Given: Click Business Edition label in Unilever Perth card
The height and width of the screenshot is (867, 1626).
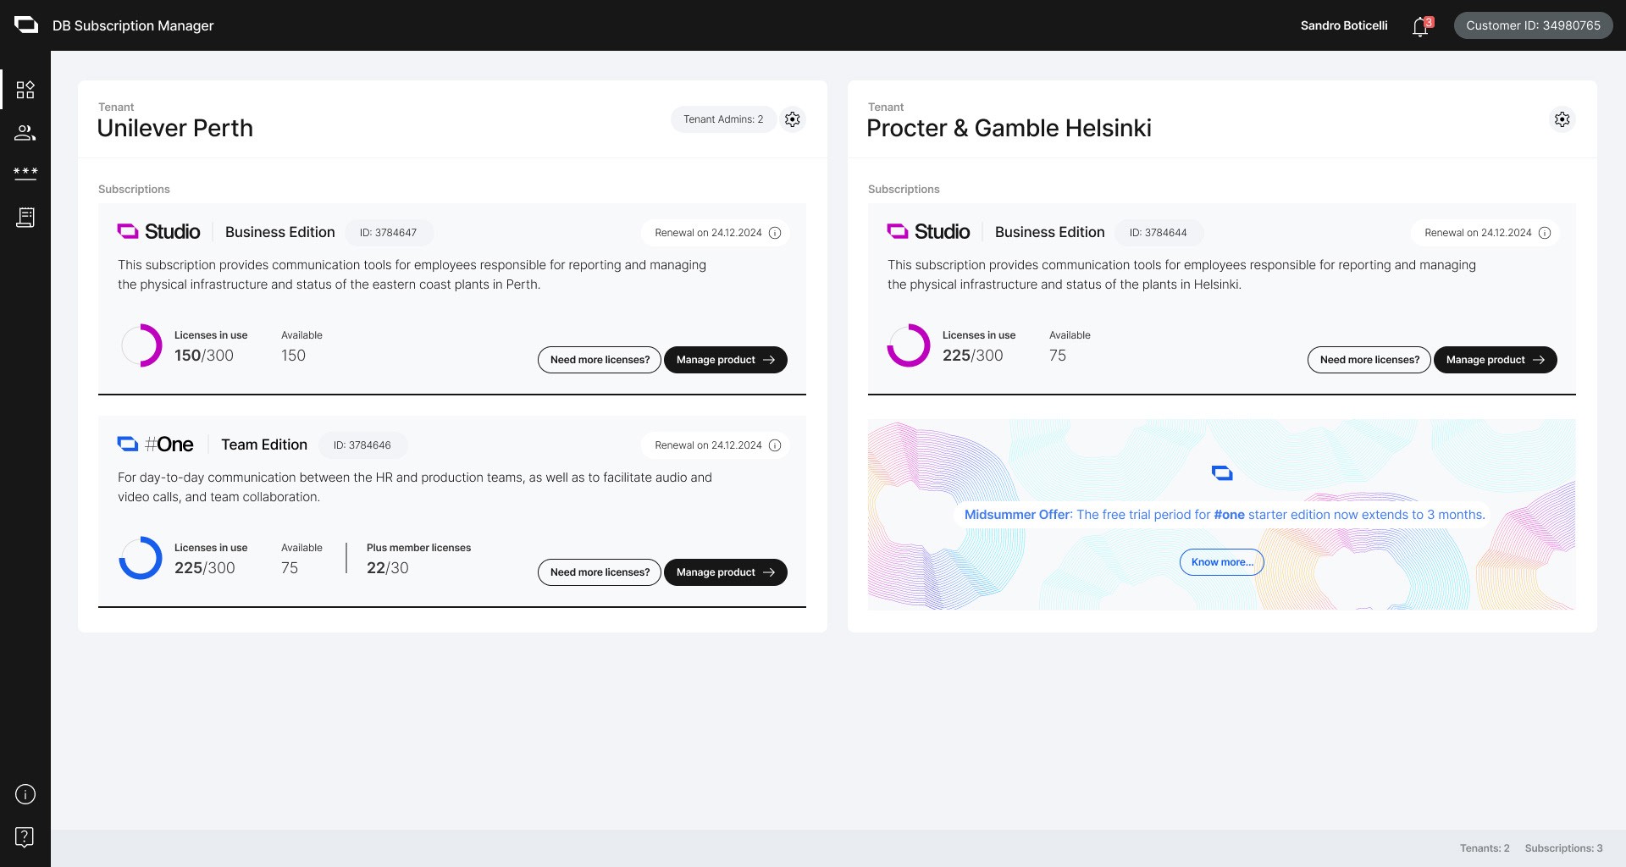Looking at the screenshot, I should [280, 232].
